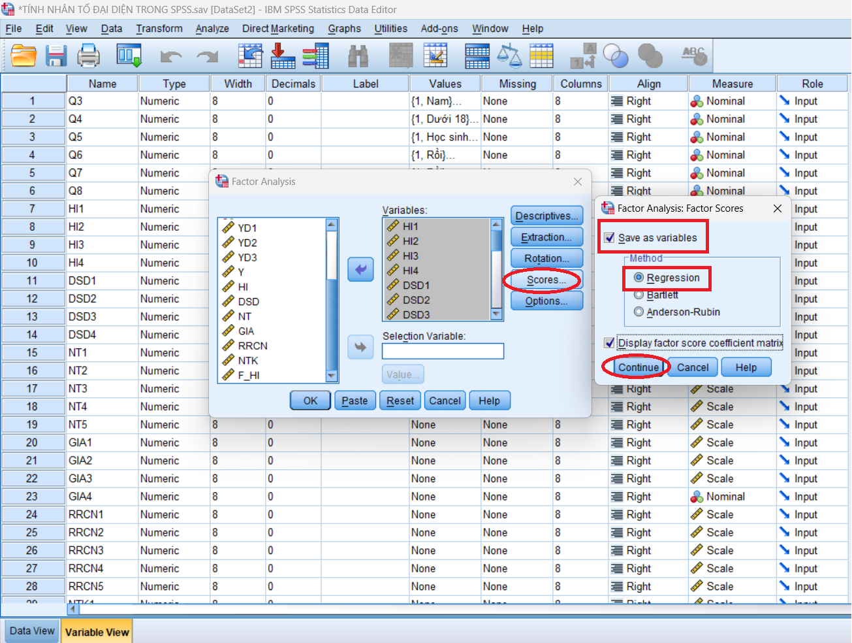Viewport: 852px width, 643px height.
Task: Click the Find binoculars icon
Action: [x=358, y=56]
